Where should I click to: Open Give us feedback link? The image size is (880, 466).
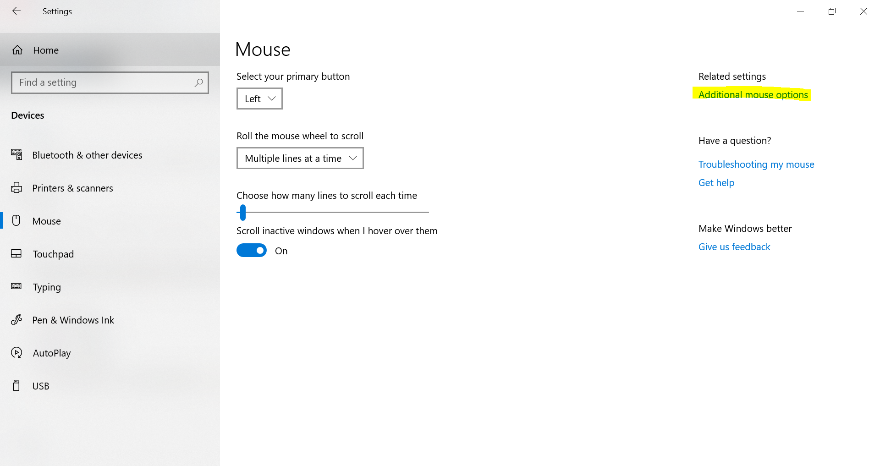click(734, 247)
